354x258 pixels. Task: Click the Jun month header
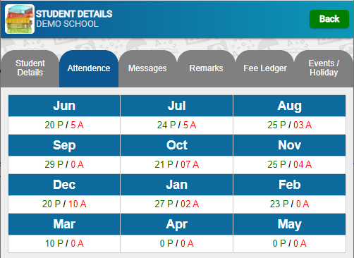pos(64,106)
